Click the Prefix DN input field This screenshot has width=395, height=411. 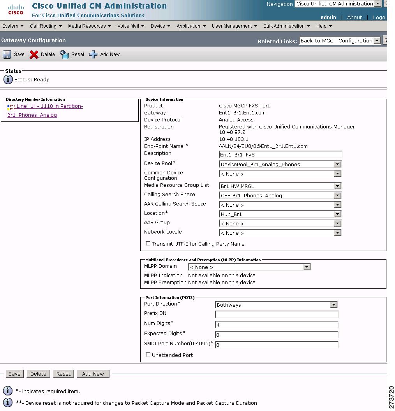[277, 314]
